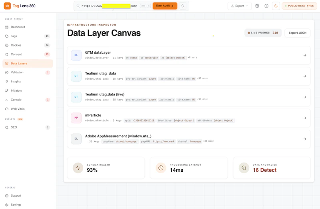Open Console in the sidebar
This screenshot has width=320, height=209.
[28, 100]
